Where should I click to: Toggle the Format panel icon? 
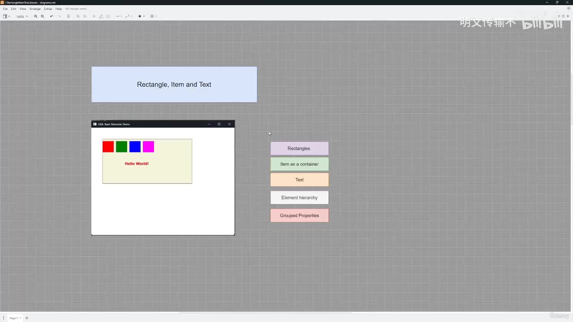tap(564, 16)
